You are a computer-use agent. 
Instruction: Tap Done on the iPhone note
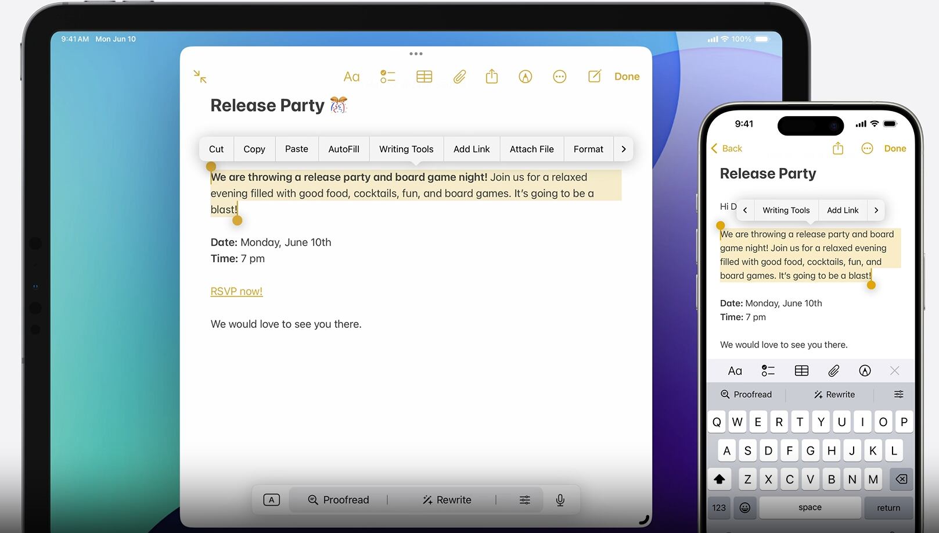pos(895,149)
